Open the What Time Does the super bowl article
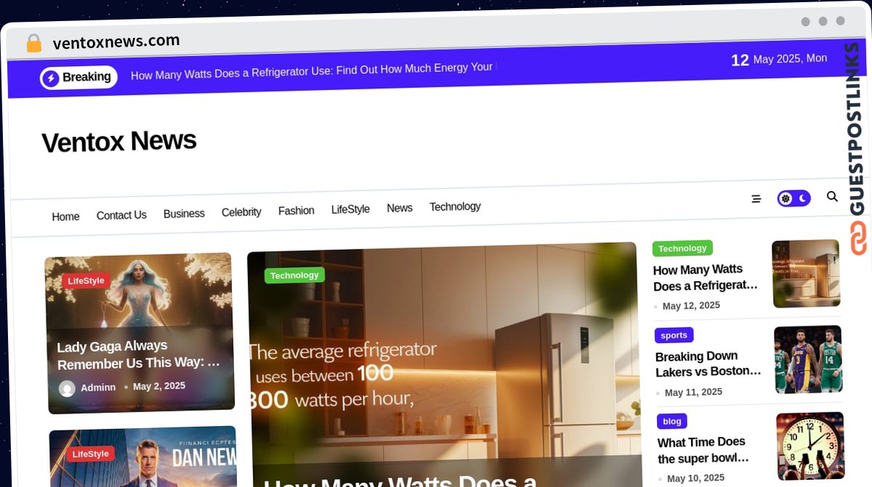 [703, 450]
